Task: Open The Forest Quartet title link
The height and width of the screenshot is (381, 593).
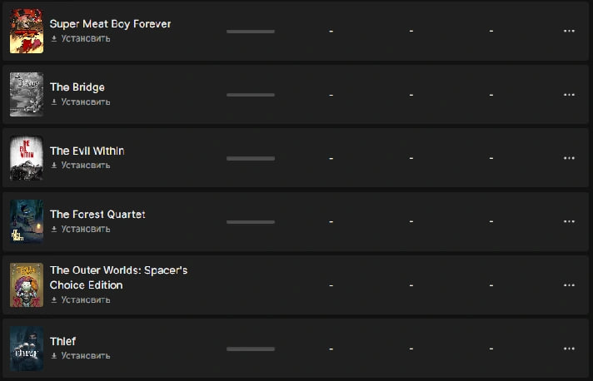Action: [97, 214]
